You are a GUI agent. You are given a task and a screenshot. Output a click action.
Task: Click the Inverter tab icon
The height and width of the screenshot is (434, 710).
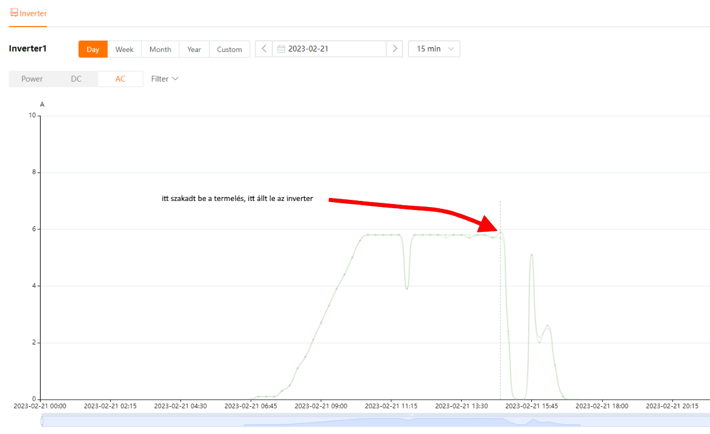(x=14, y=13)
